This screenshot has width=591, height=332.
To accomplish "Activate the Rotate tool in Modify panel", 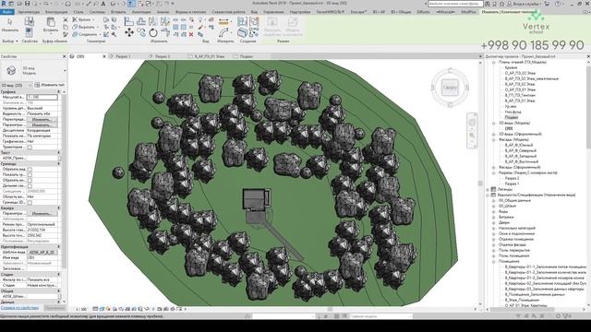I will point(153,33).
